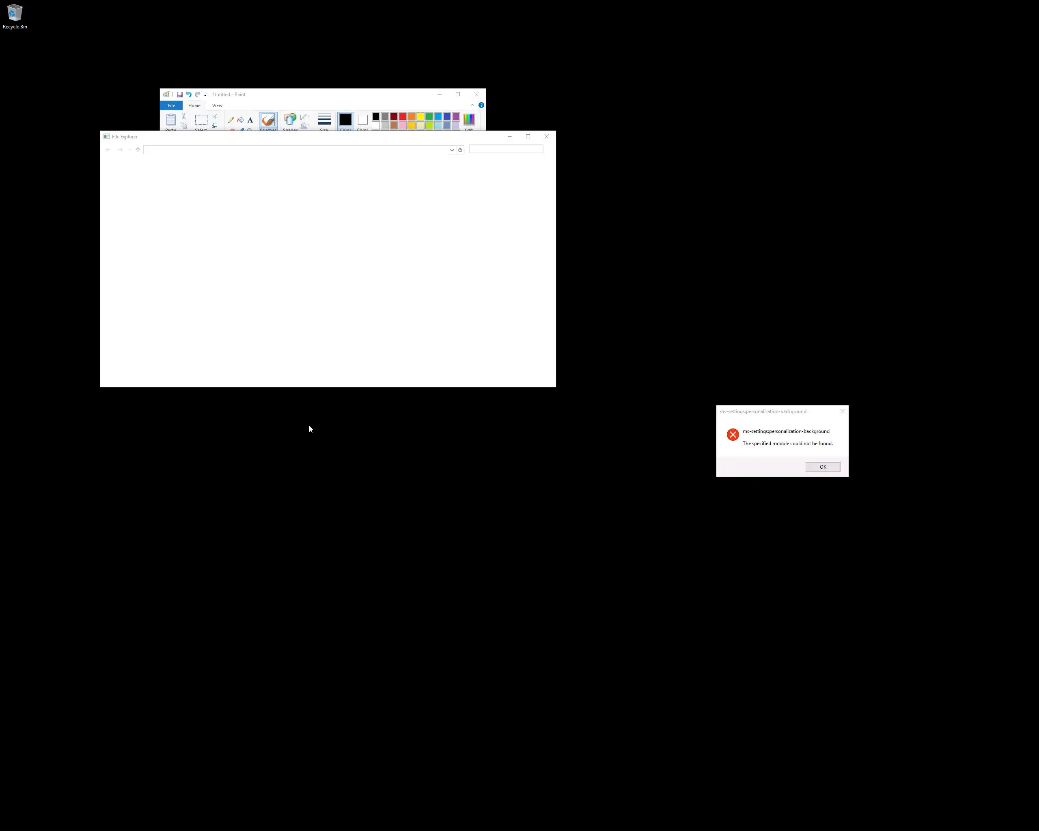Click the Paste clipboard button
The height and width of the screenshot is (831, 1039).
tap(170, 119)
